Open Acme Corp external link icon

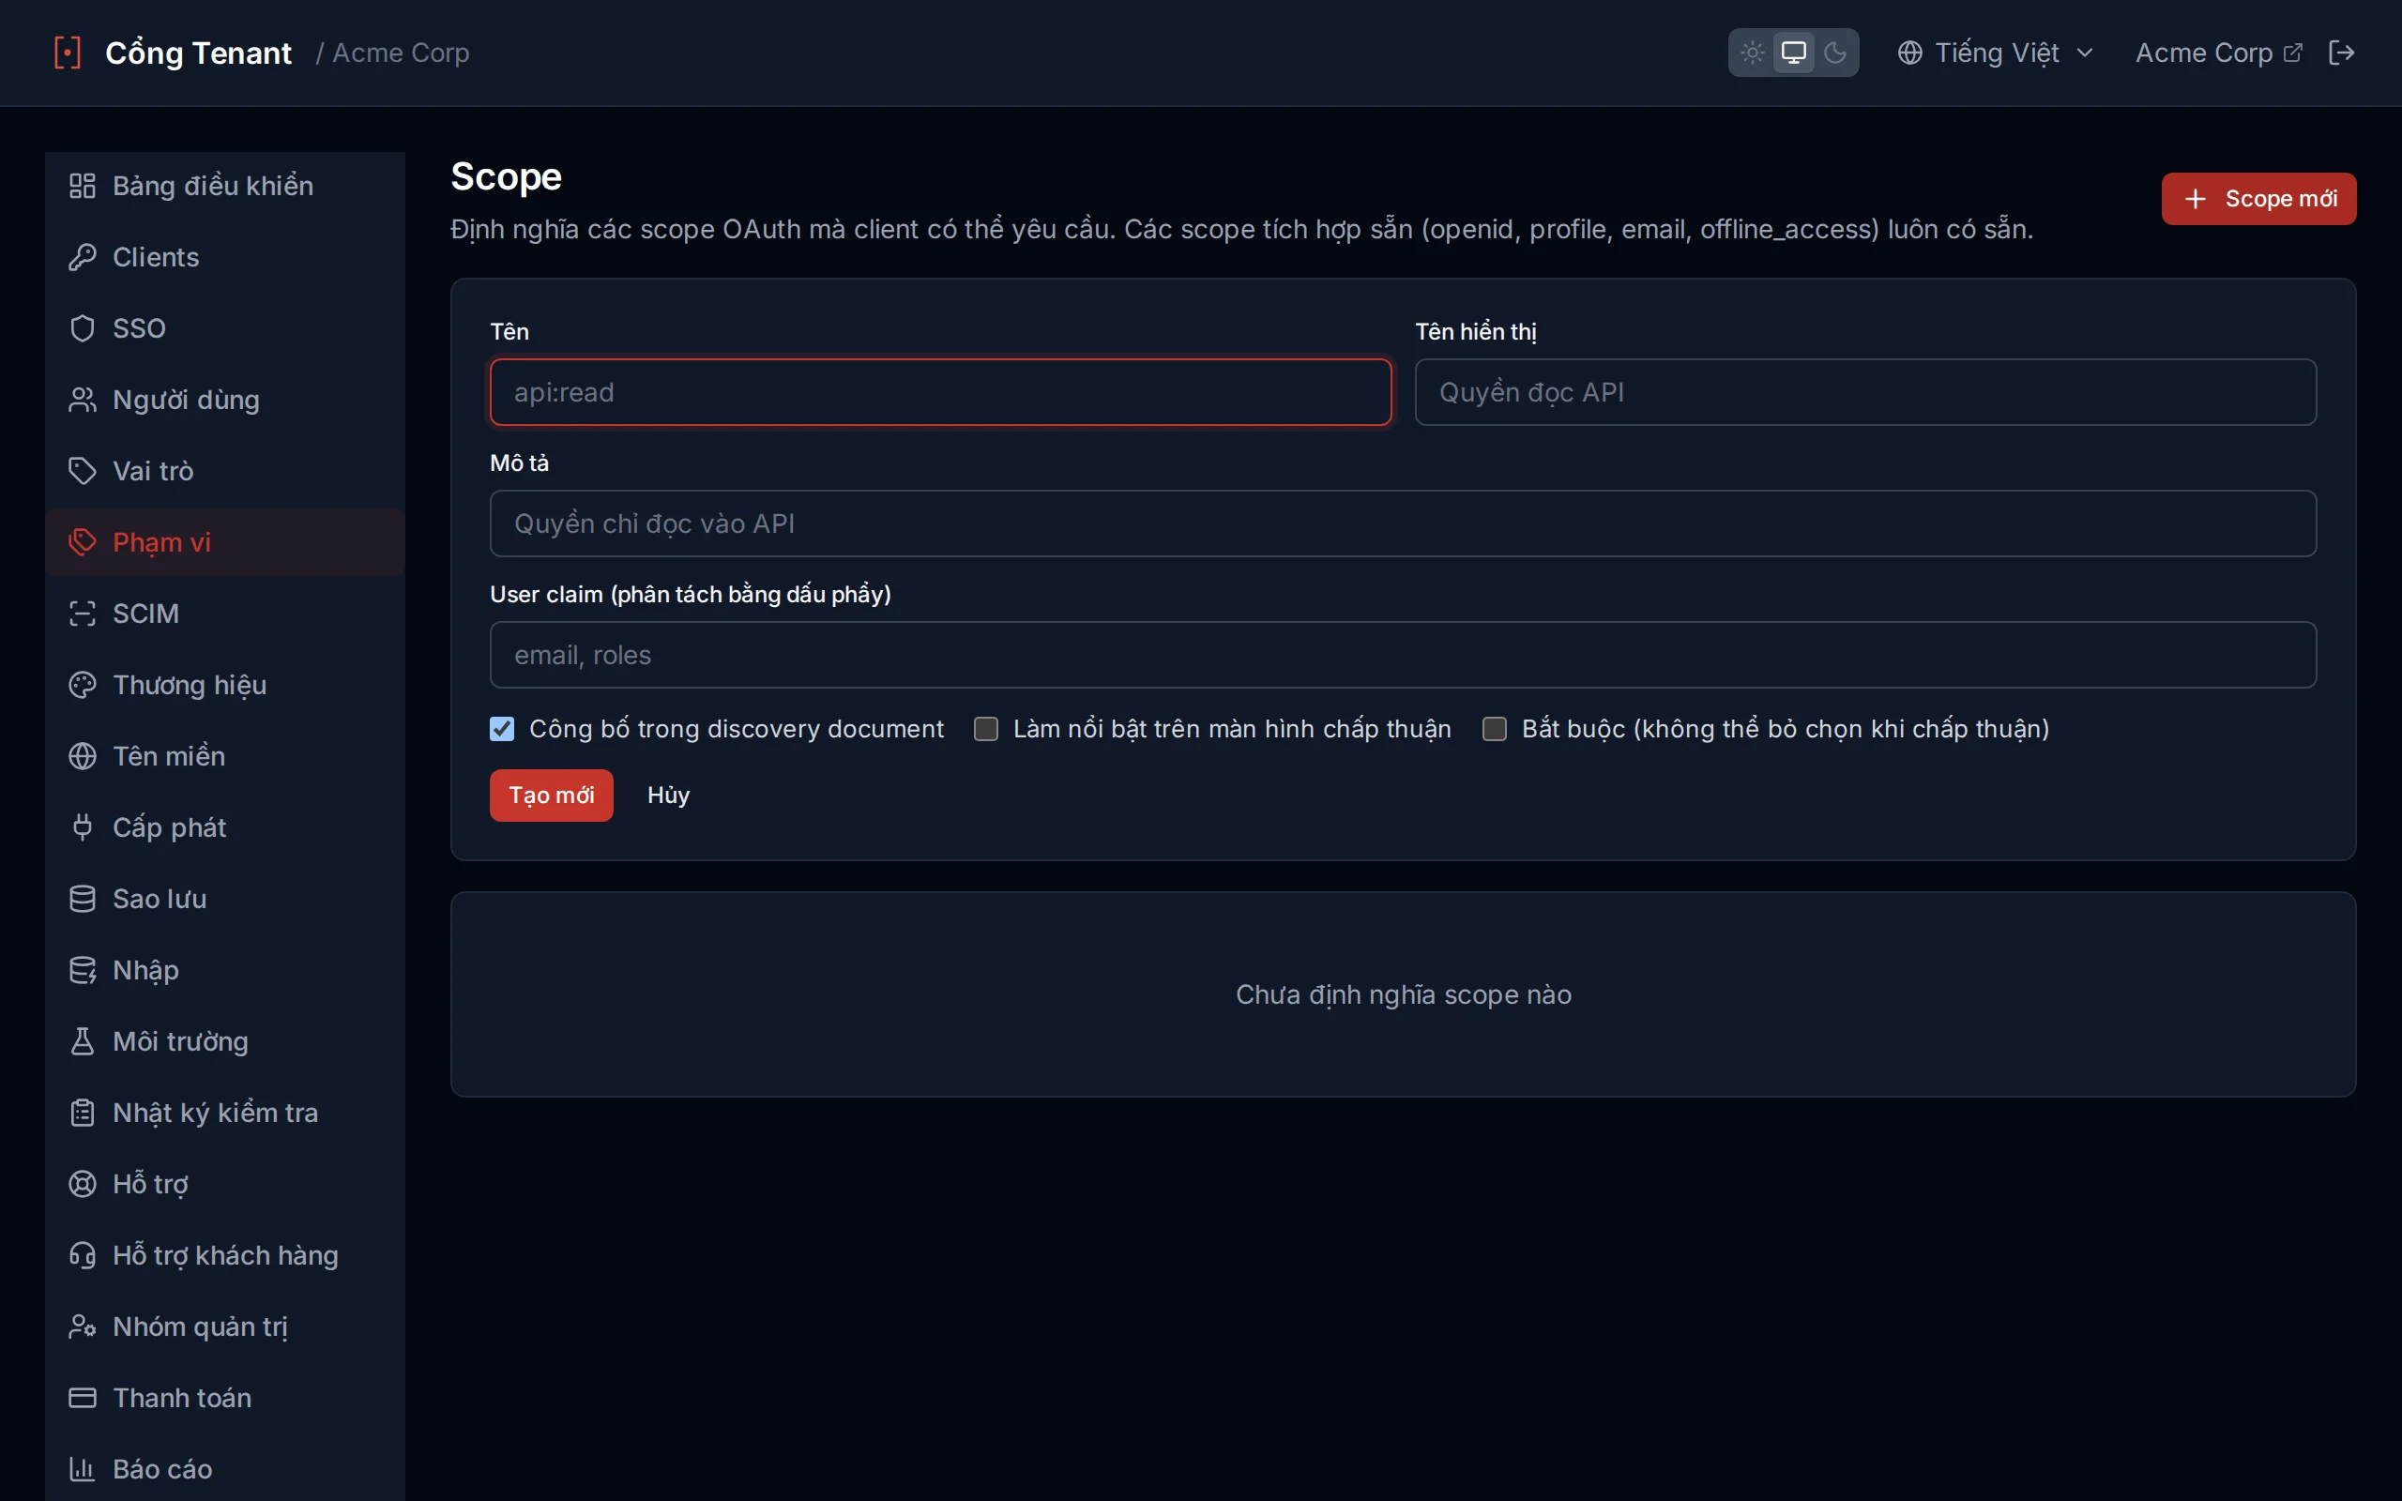pos(2293,53)
